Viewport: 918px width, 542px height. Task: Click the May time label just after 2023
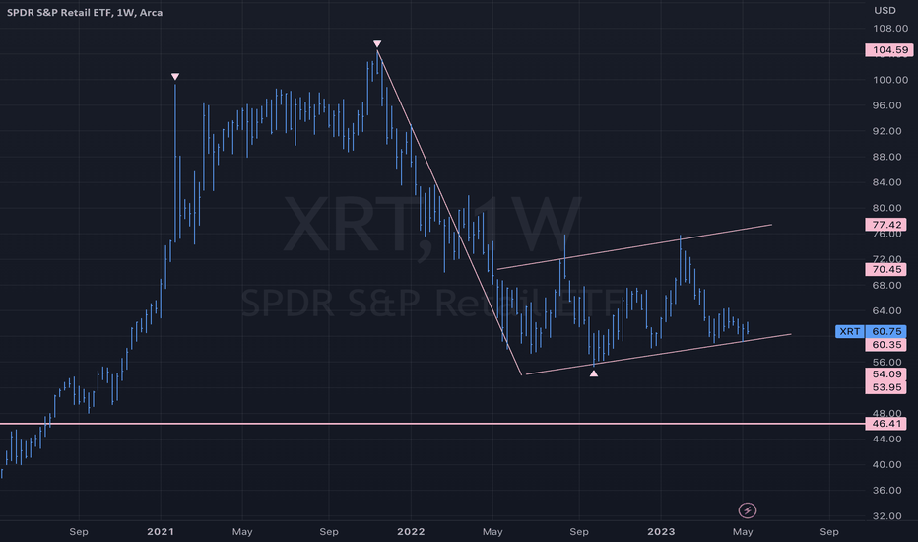point(743,532)
